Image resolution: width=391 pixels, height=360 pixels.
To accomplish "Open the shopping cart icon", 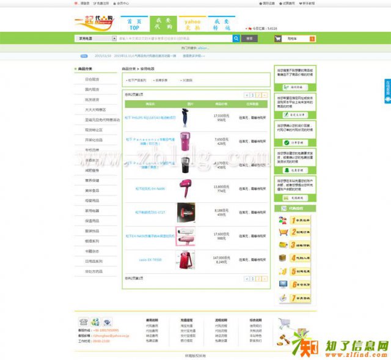I will pyautogui.click(x=278, y=39).
